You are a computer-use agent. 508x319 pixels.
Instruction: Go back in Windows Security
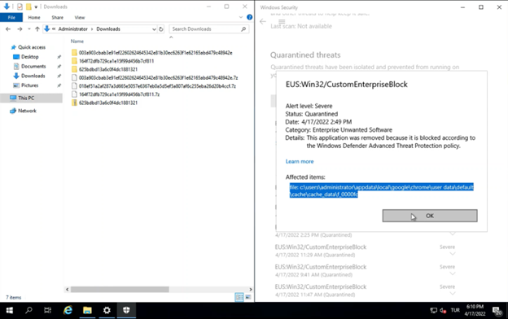[x=263, y=22]
